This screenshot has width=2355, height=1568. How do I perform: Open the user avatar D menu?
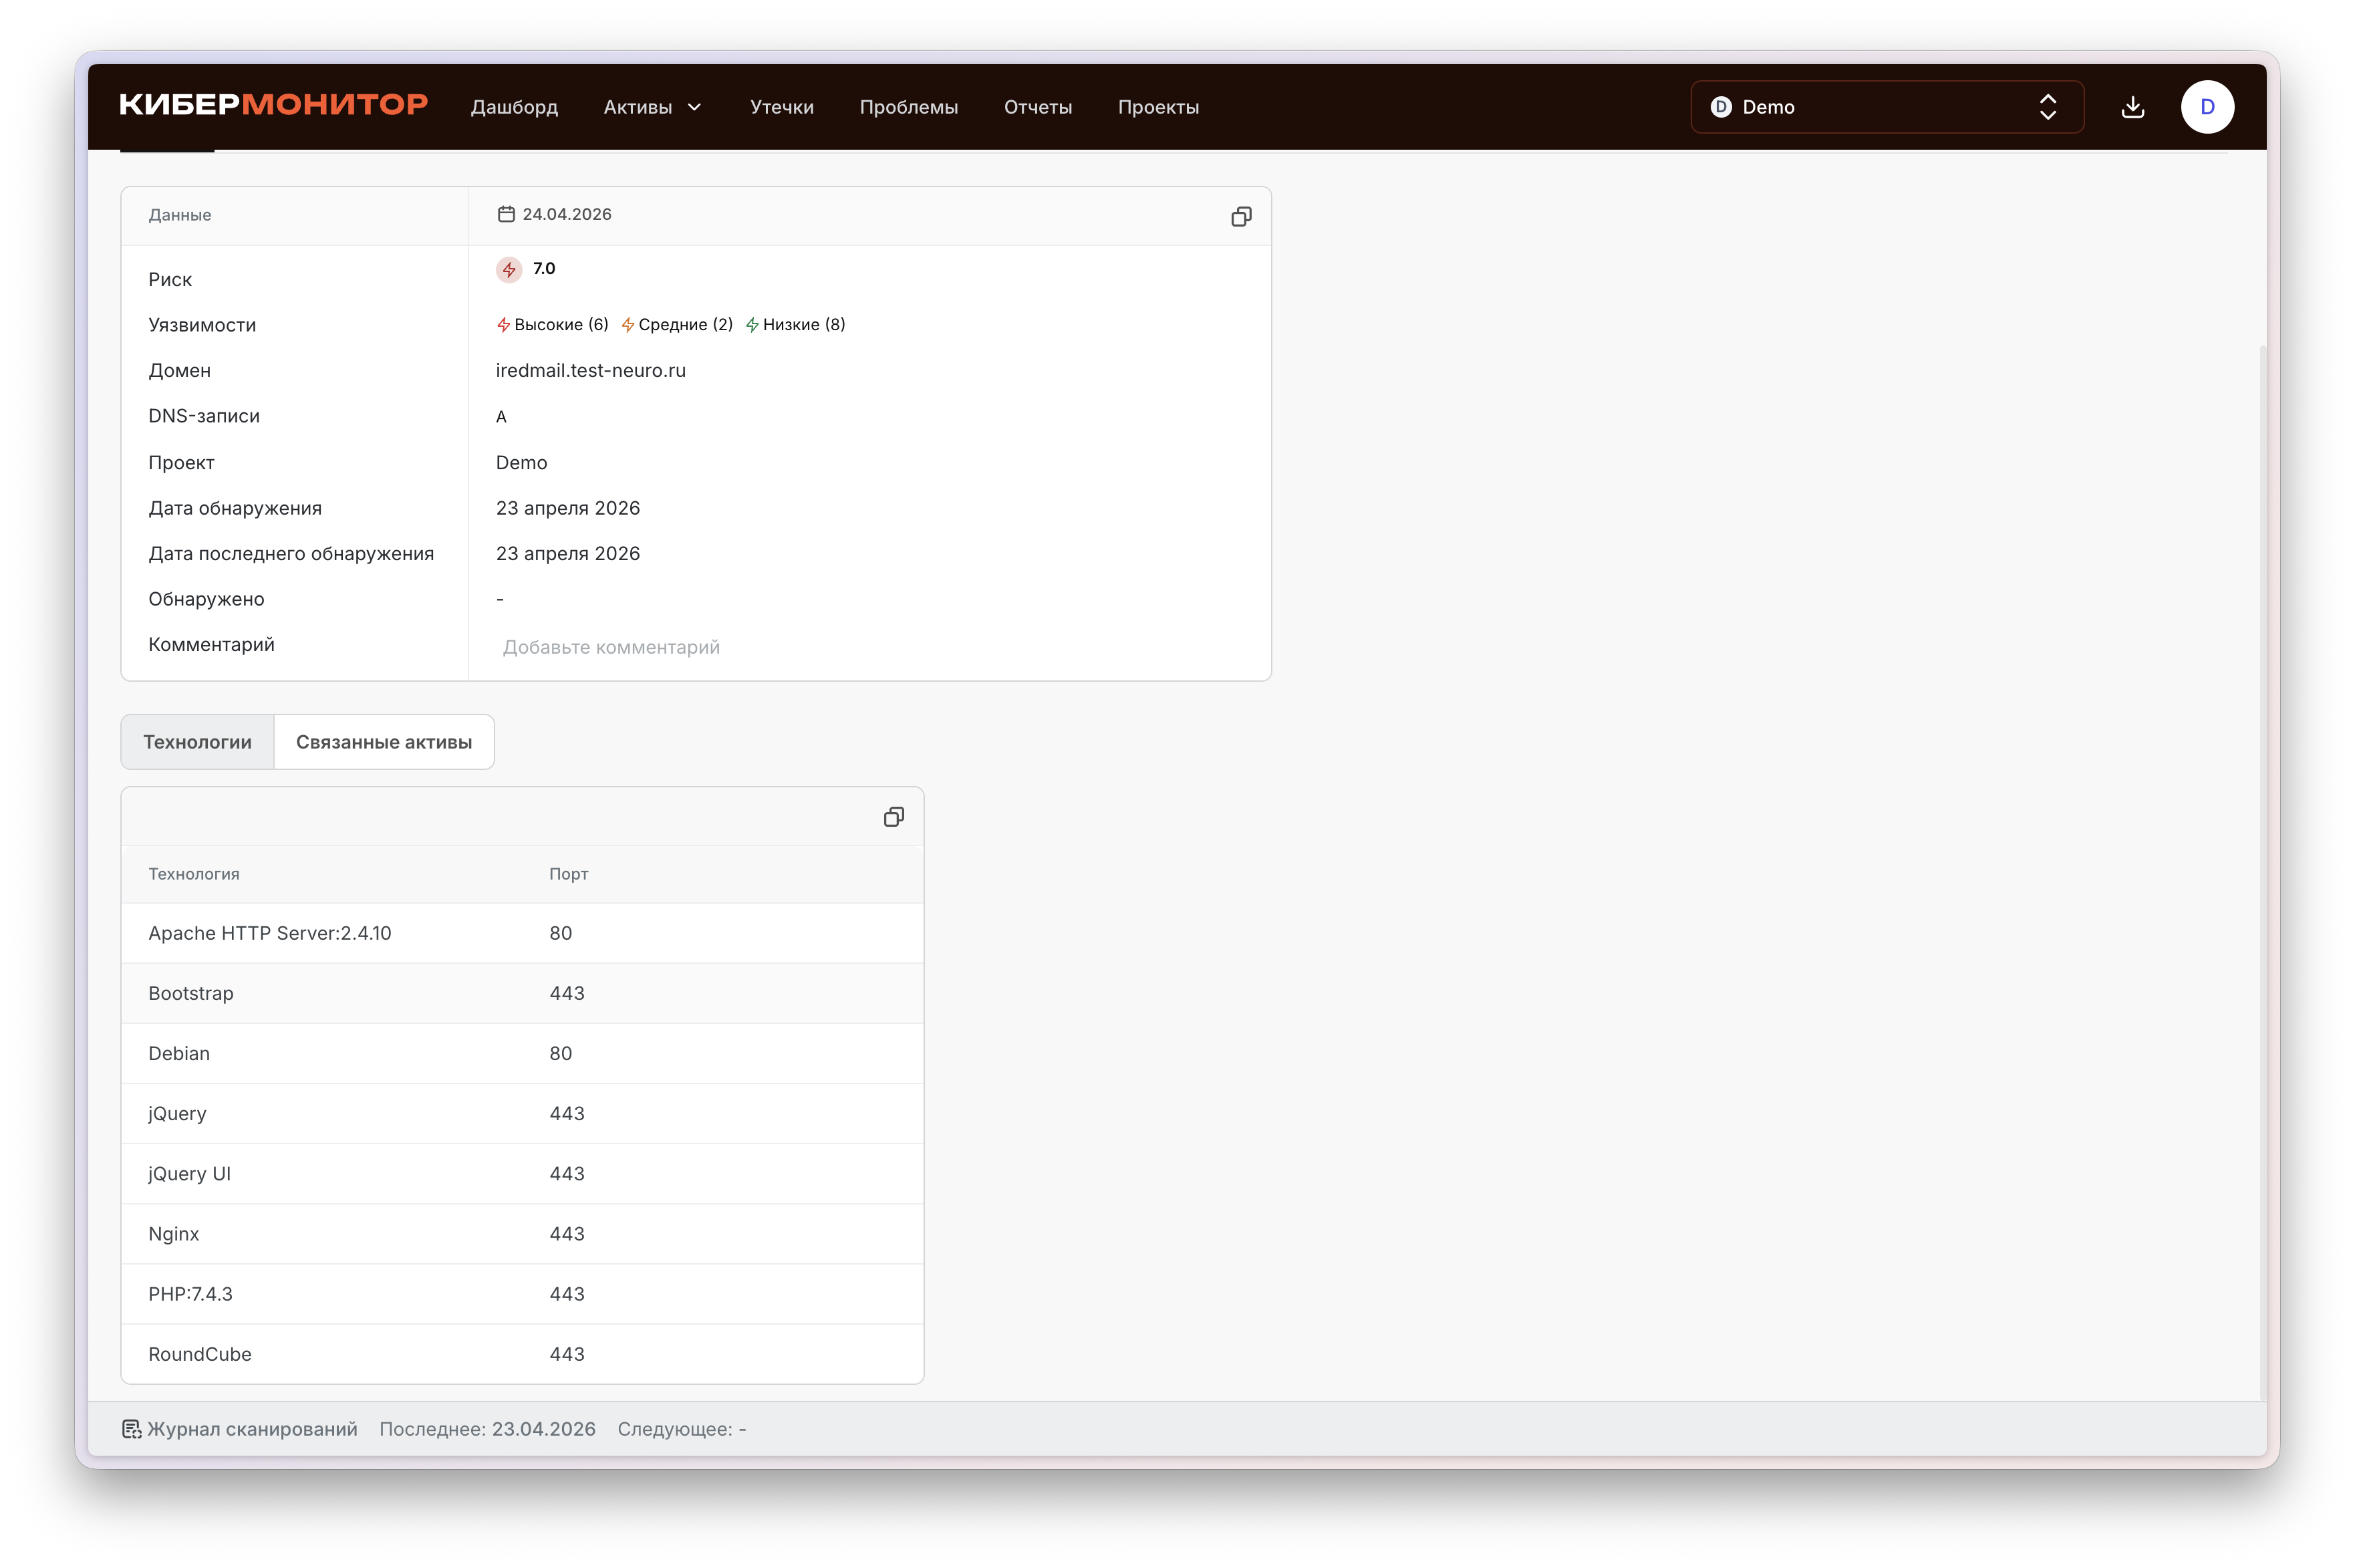[2206, 107]
